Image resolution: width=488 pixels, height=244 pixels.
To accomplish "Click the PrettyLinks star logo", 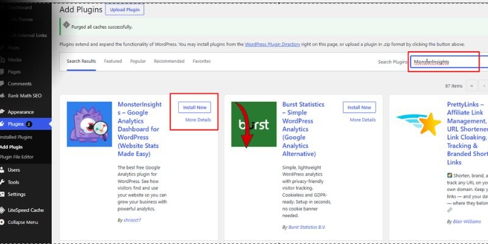I will point(418,124).
